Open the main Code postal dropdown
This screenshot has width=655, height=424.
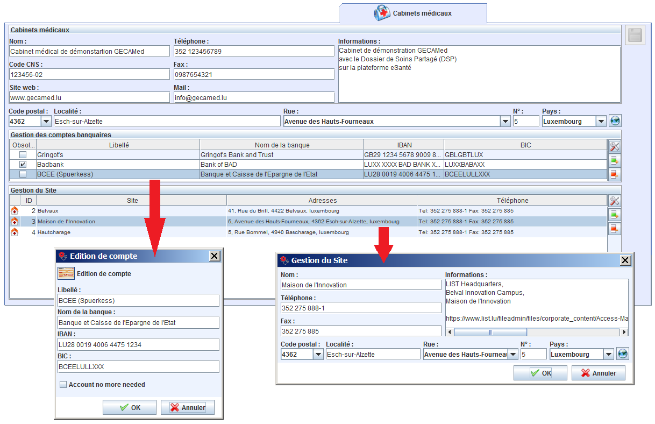pyautogui.click(x=46, y=122)
